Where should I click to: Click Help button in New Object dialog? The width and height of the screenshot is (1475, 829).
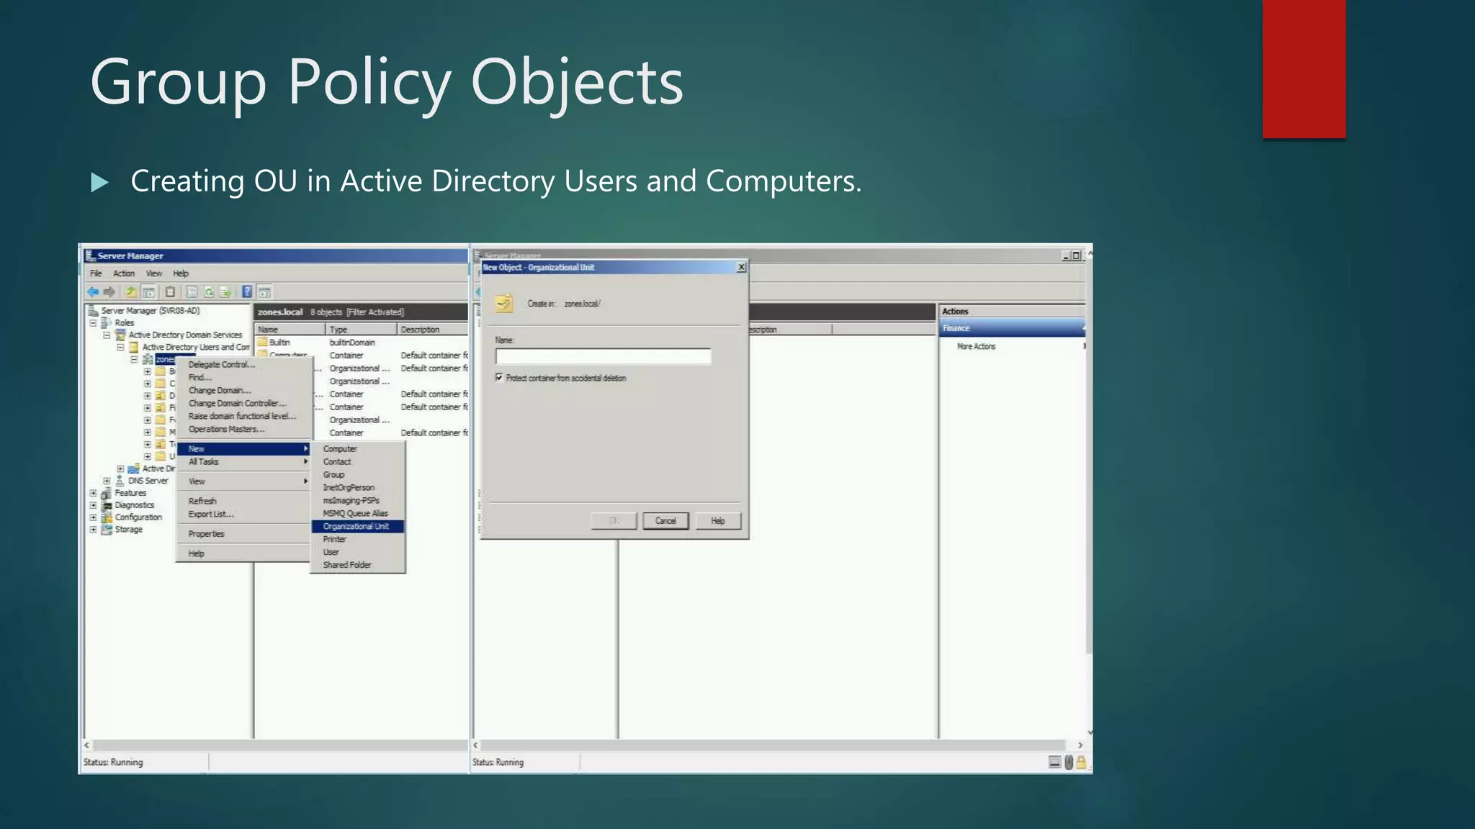718,521
